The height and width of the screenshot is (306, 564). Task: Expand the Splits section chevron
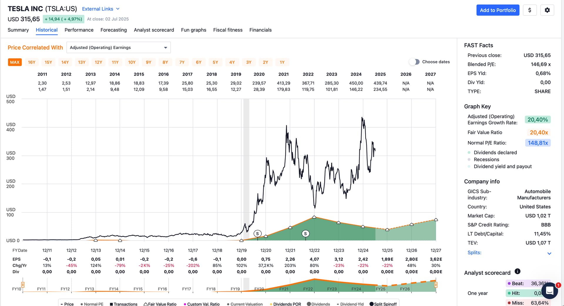(549, 253)
